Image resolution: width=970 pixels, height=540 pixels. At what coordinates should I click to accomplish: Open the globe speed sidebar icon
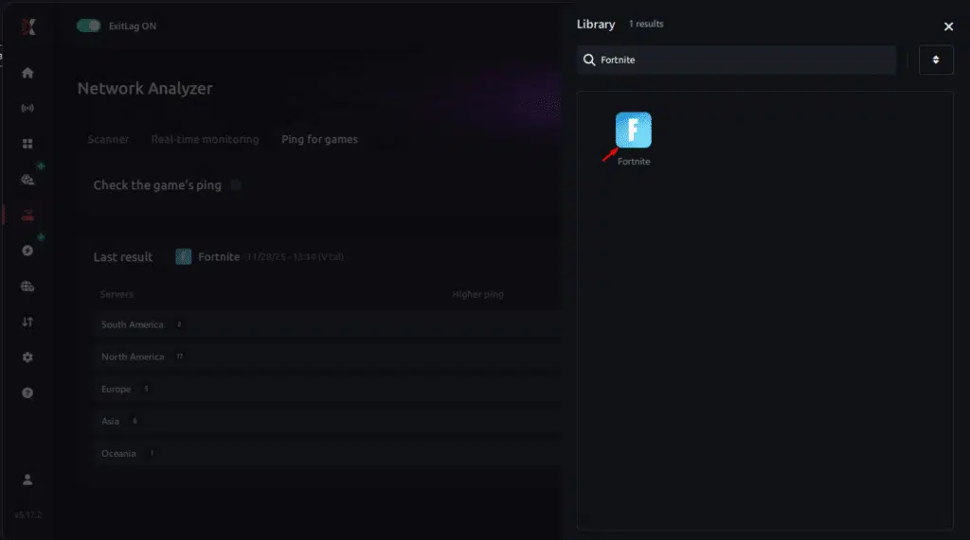point(27,180)
